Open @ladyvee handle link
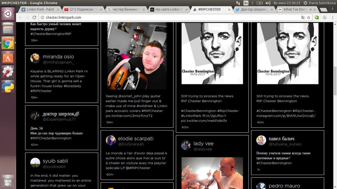 203,149
